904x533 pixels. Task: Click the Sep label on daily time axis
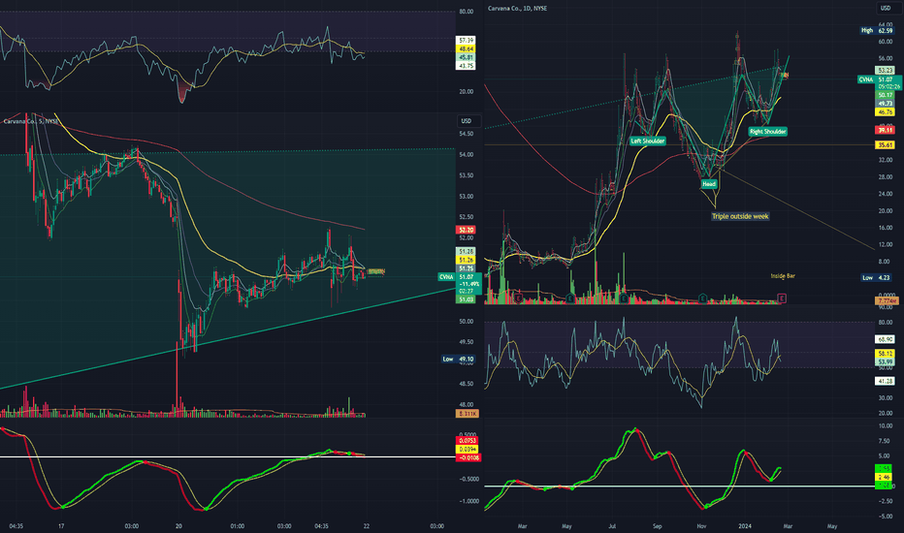(658, 526)
